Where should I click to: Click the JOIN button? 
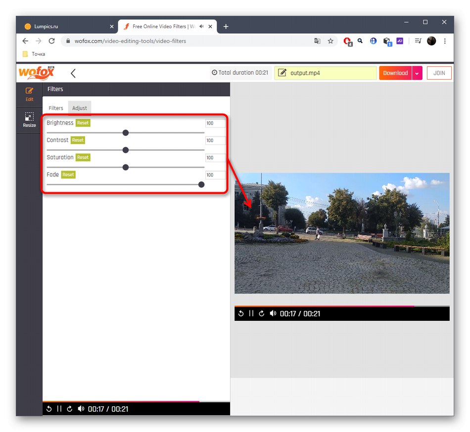pos(439,73)
